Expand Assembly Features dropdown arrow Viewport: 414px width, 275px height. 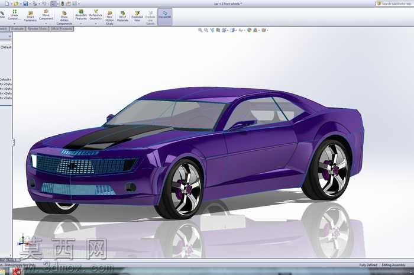(81, 24)
